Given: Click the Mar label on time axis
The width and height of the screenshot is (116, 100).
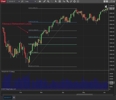Looking at the screenshot, I should pos(41,92).
